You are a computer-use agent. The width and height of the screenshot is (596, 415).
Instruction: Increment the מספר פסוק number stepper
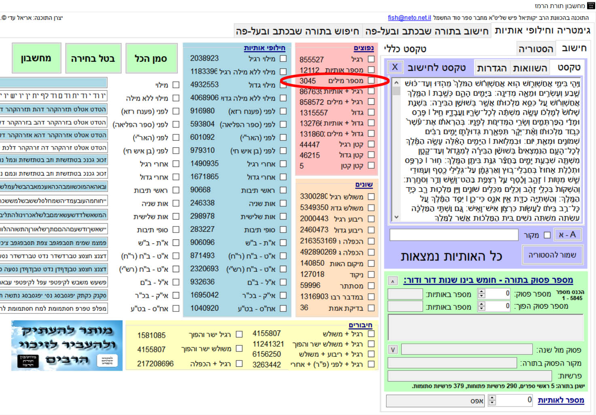(x=481, y=291)
